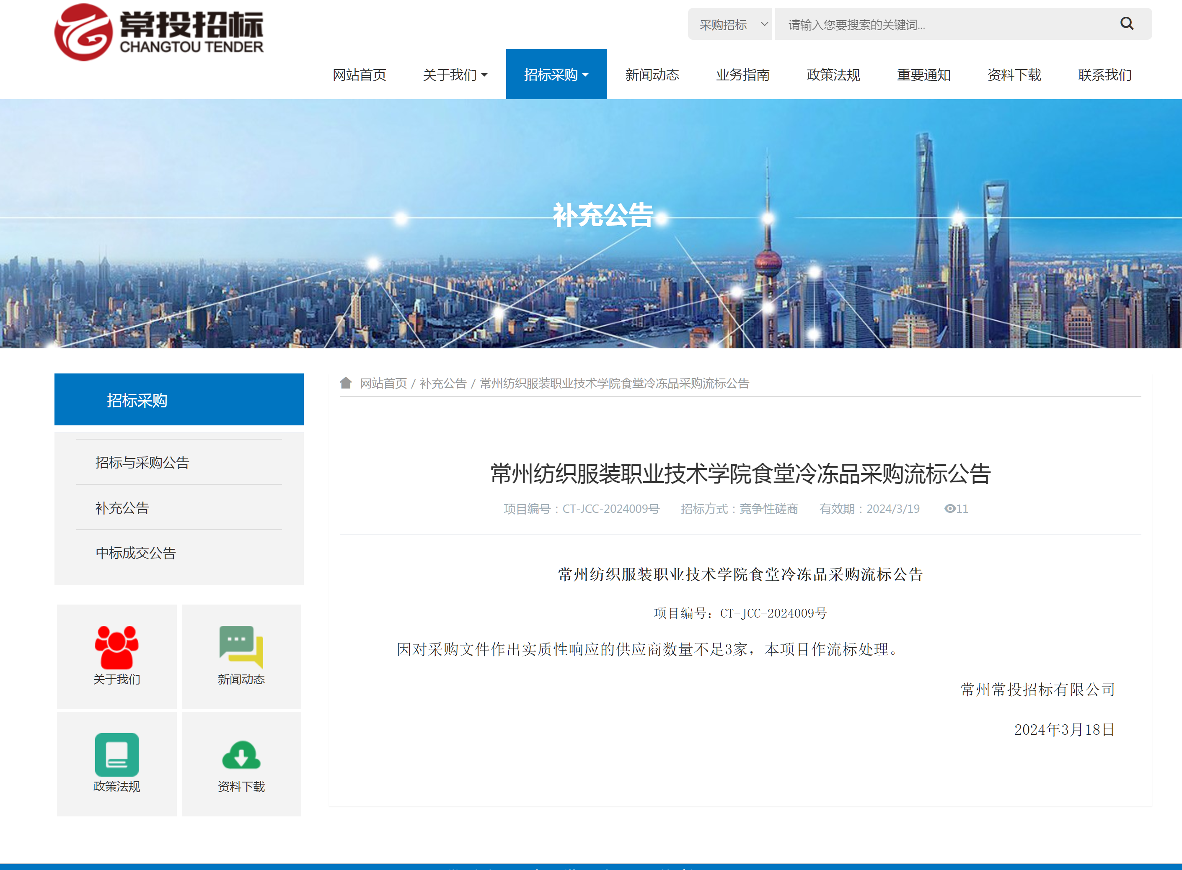Open the 新闻动态 chat bubble icon

coord(241,647)
